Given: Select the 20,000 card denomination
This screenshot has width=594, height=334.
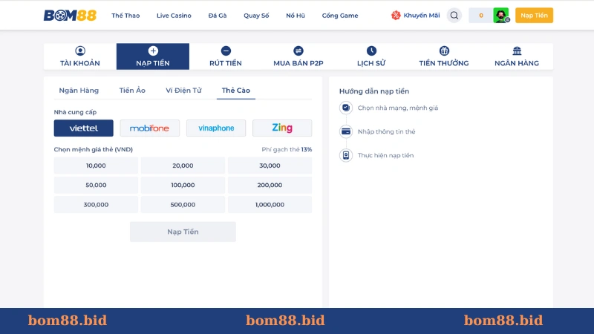Looking at the screenshot, I should [183, 166].
